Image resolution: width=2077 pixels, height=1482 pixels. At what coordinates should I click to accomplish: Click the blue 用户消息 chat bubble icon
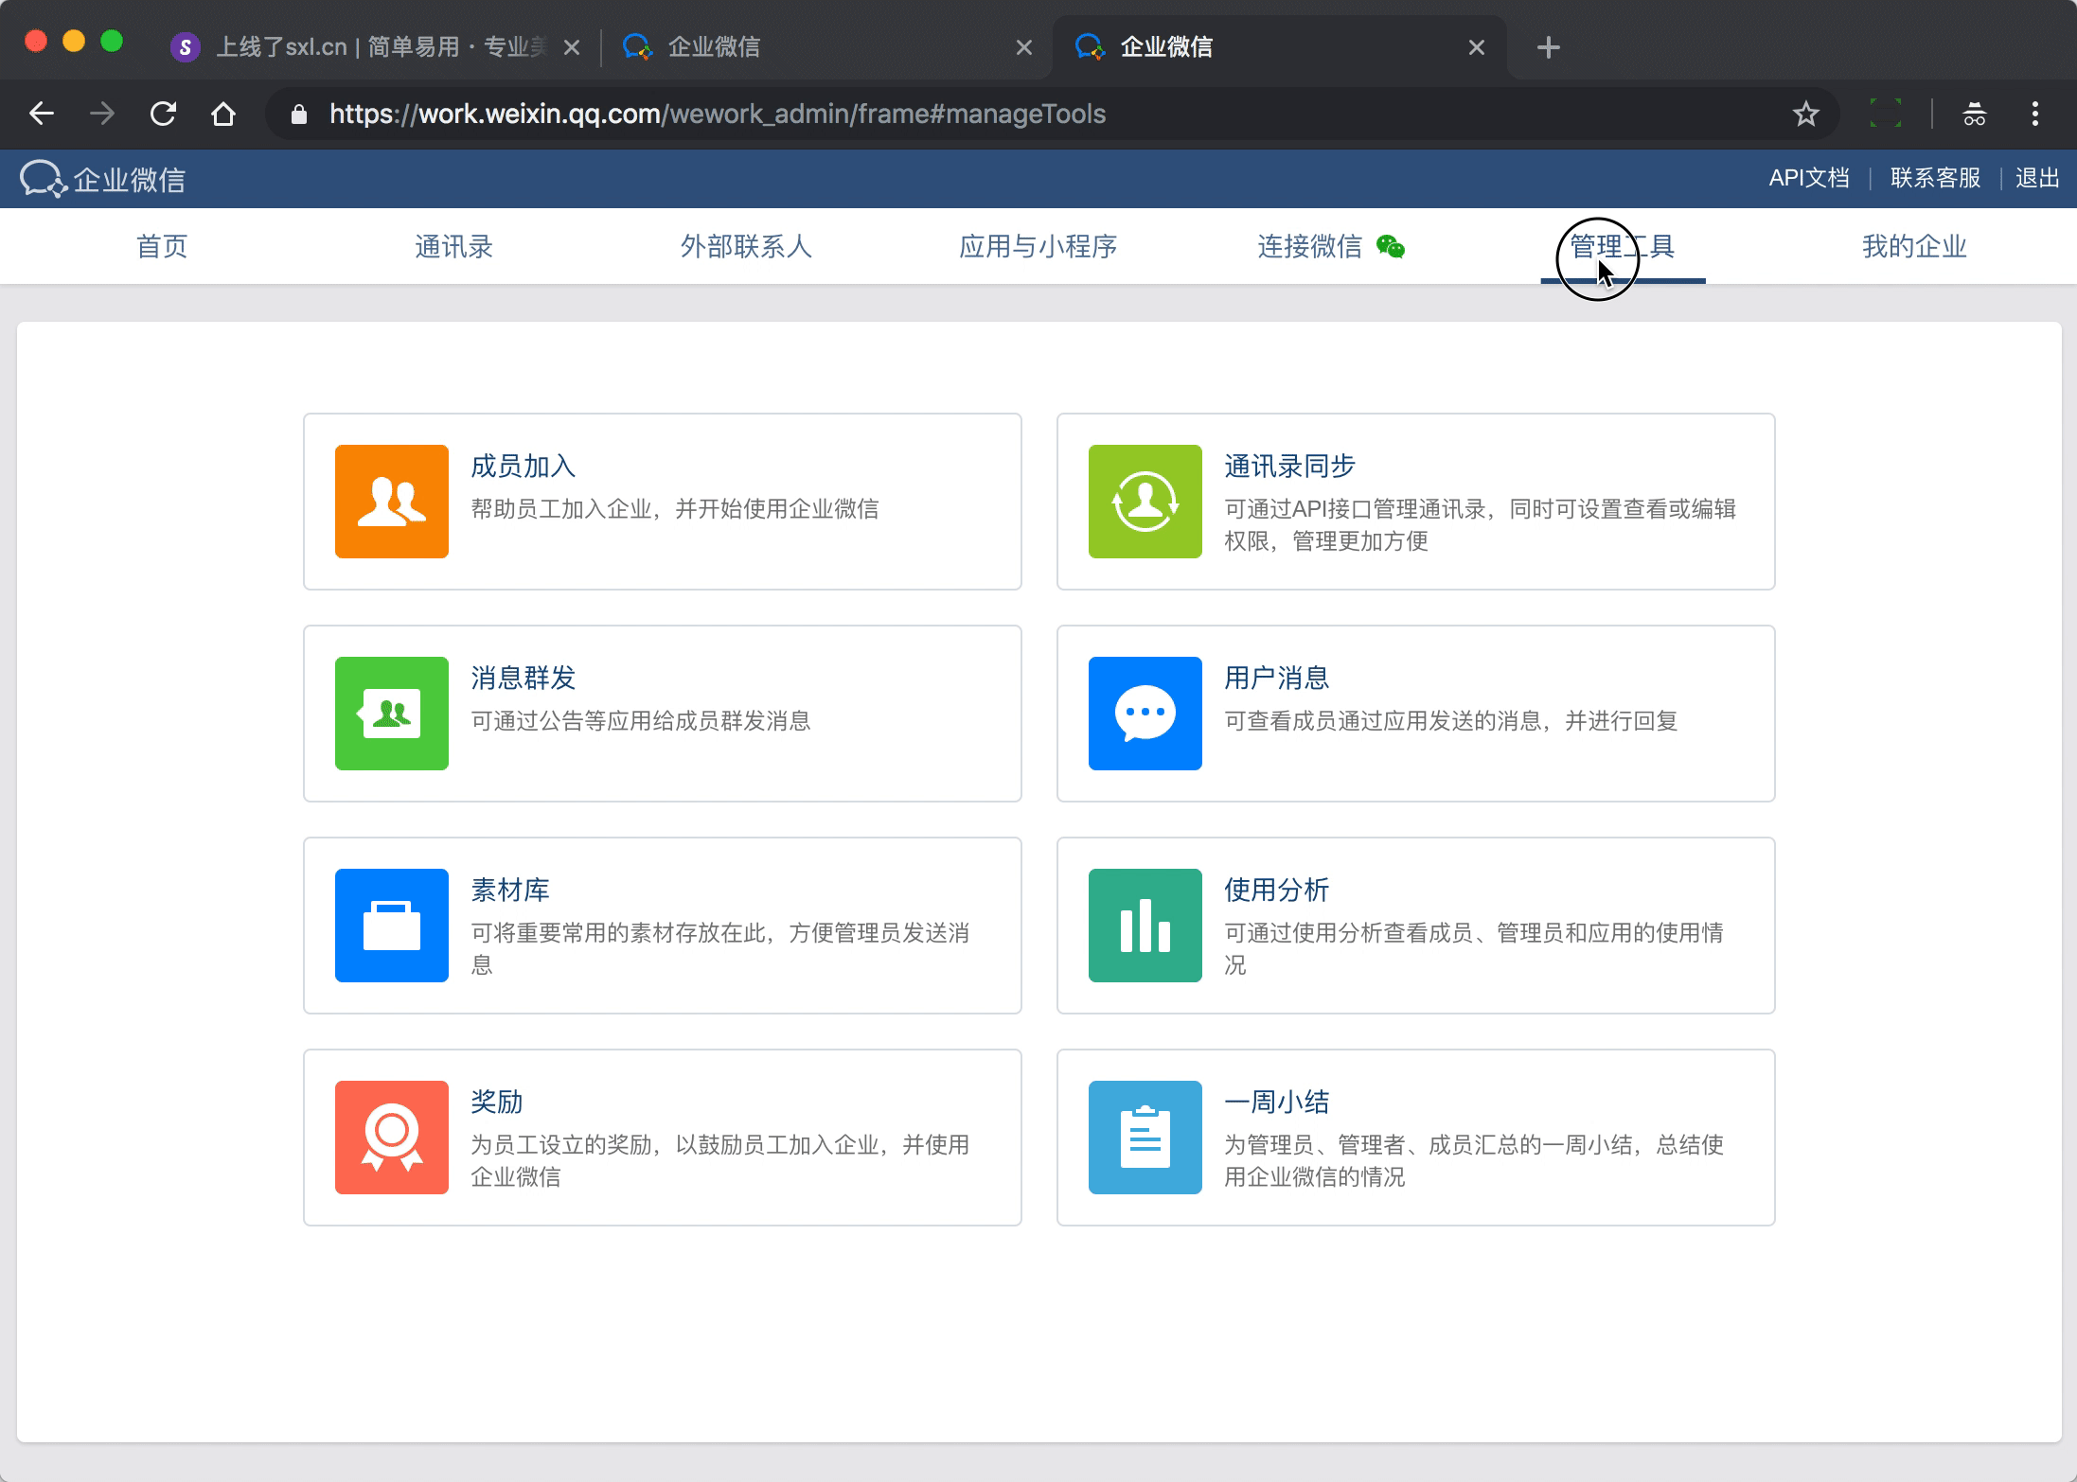[1145, 714]
